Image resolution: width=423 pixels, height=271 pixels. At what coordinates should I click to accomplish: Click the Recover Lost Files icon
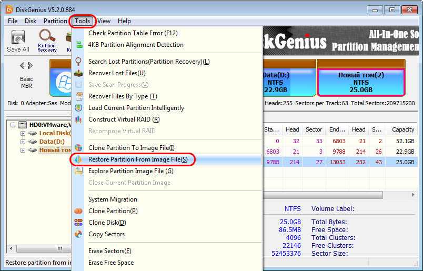[x=79, y=73]
